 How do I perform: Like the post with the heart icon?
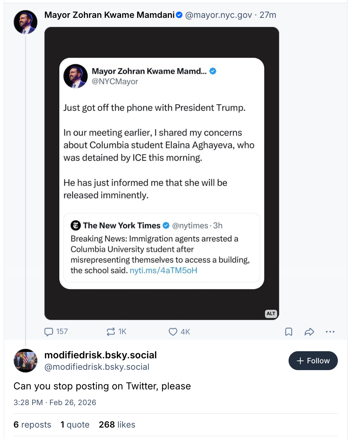pyautogui.click(x=173, y=332)
